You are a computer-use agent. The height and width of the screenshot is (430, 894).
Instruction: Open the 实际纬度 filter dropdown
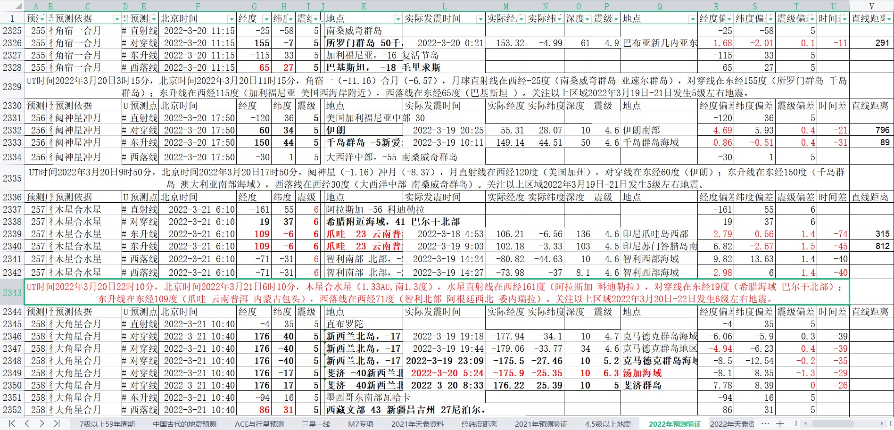(560, 19)
